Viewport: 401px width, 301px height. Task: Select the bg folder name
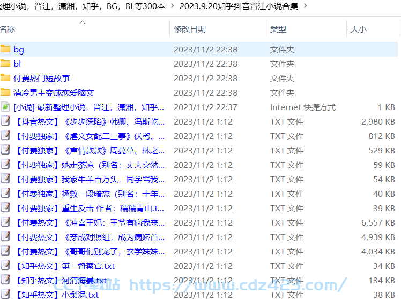(x=19, y=49)
